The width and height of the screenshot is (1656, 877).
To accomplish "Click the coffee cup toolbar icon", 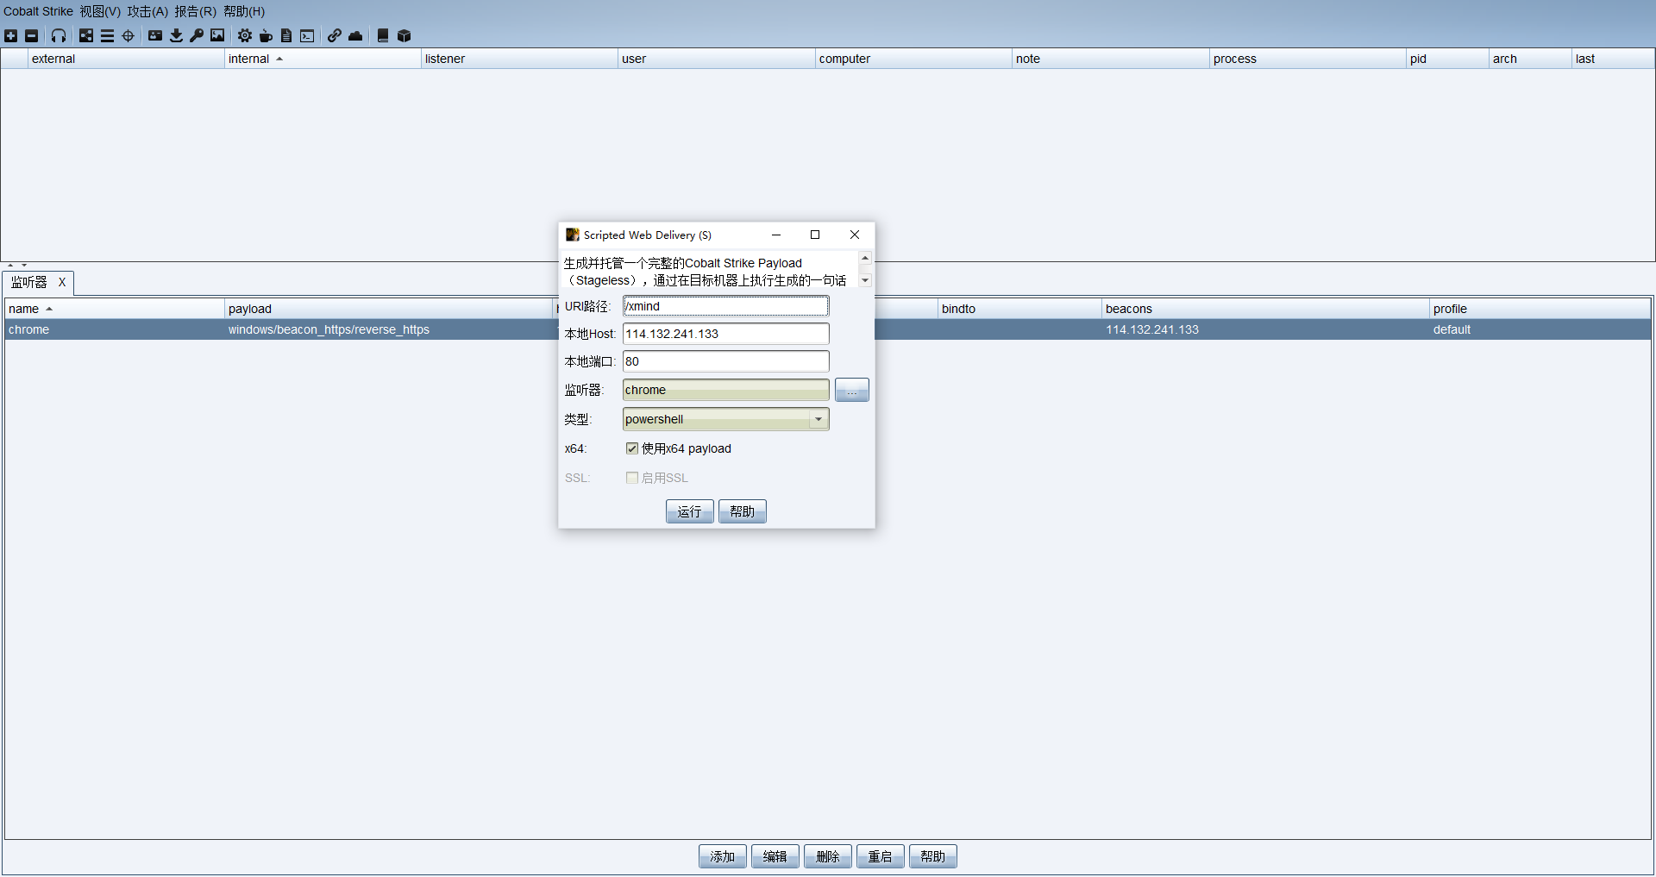I will 266,35.
